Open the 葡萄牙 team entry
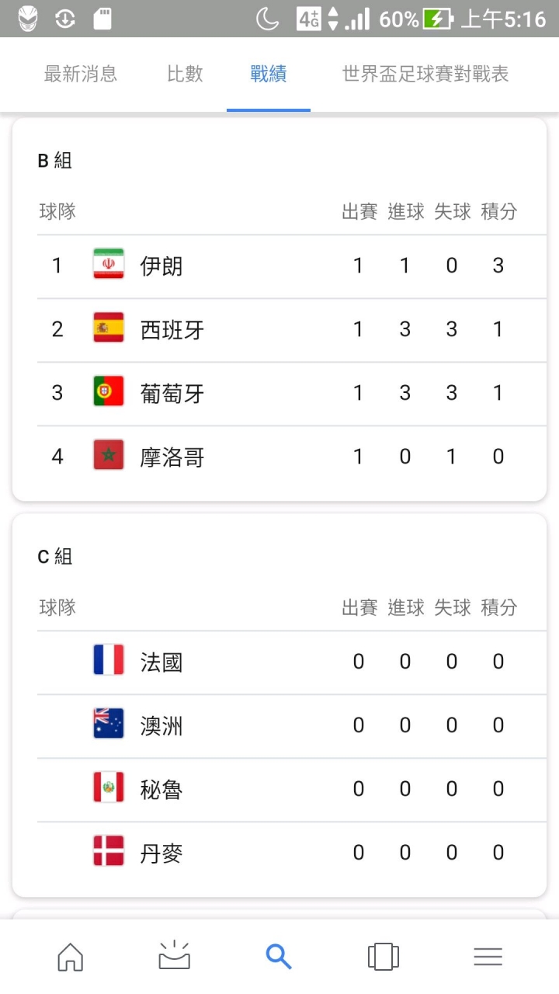Screen dimensions: 559x994 click(292, 394)
